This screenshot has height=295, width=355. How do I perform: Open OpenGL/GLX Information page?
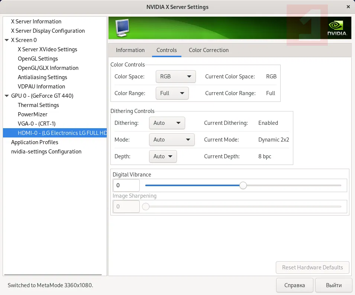[x=48, y=68]
